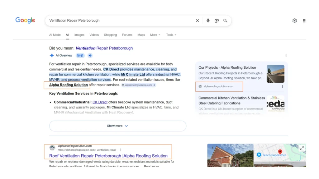This screenshot has height=179, width=319.
Task: Clear the search query with the X icon
Action: click(197, 21)
